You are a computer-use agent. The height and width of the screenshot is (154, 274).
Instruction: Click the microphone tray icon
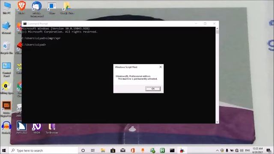click(227, 150)
